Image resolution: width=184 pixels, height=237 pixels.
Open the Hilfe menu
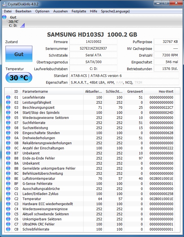(x=93, y=11)
